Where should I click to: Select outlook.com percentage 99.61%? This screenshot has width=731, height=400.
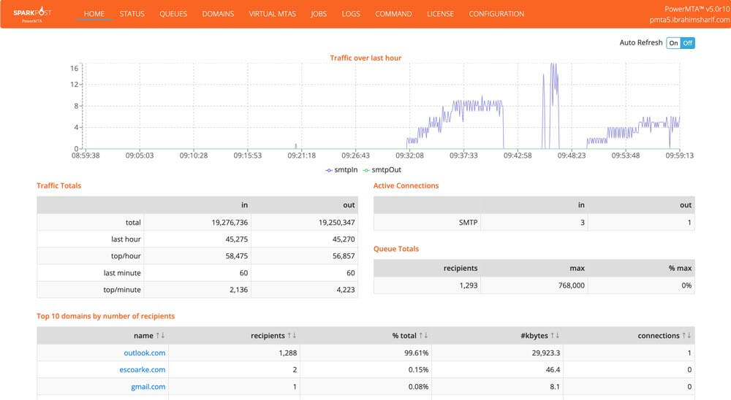[417, 353]
